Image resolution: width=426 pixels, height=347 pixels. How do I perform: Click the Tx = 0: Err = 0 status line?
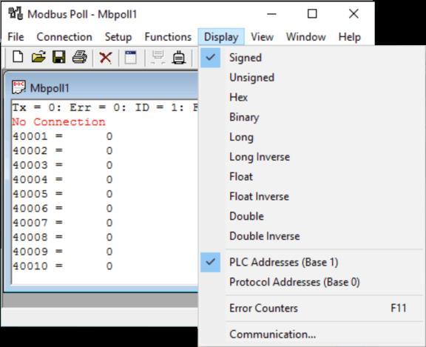[x=105, y=107]
